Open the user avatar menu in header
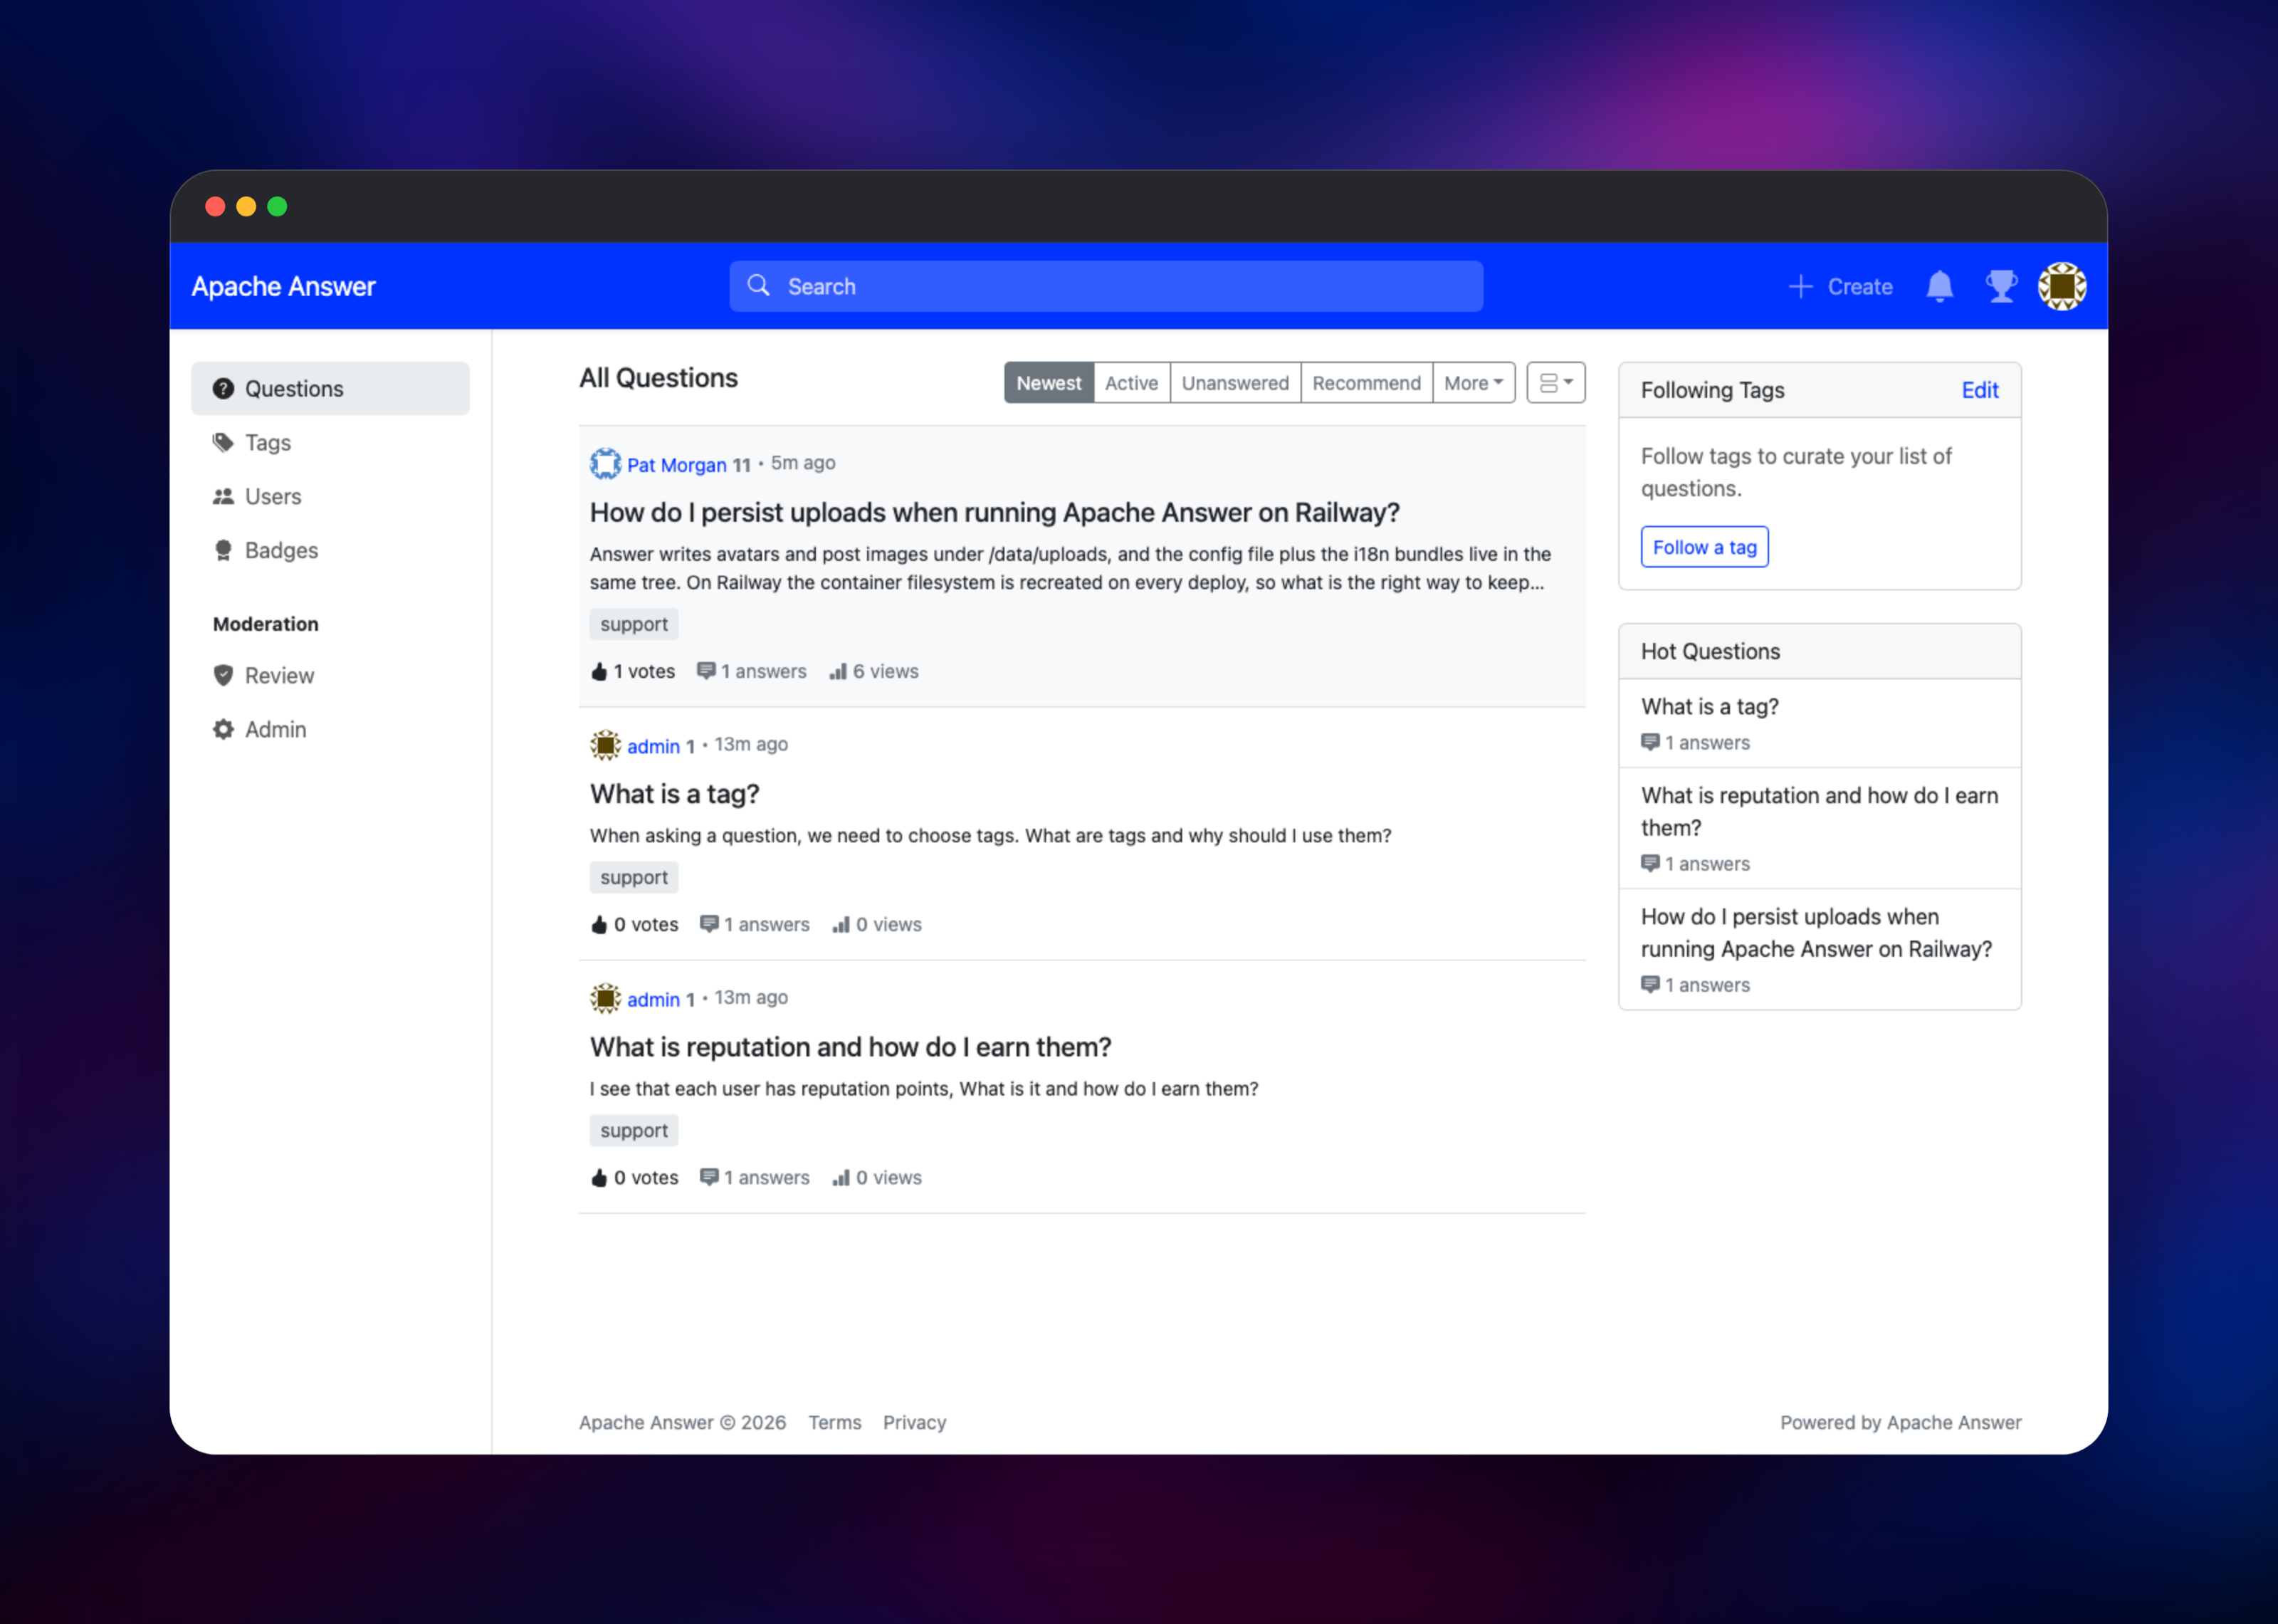 click(x=2062, y=287)
